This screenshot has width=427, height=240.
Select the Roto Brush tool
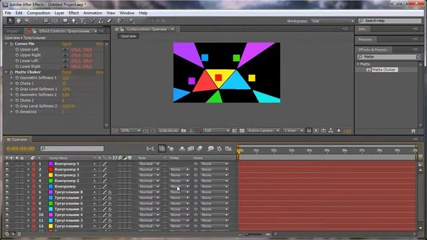pyautogui.click(x=120, y=21)
